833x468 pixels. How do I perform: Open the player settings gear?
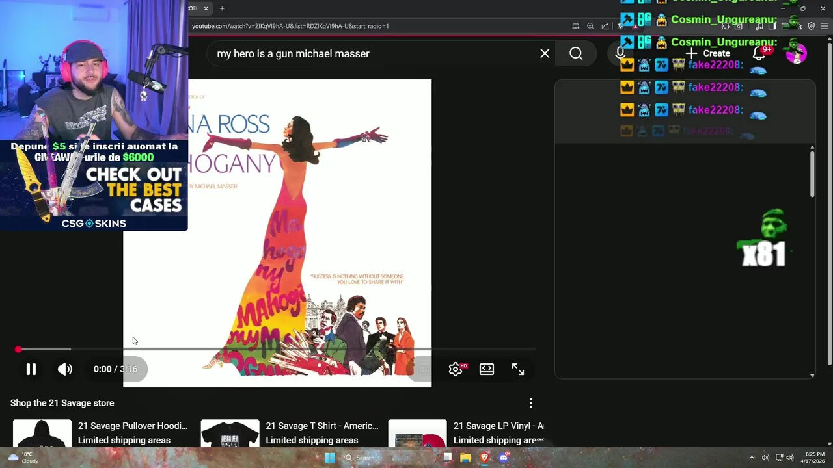456,369
